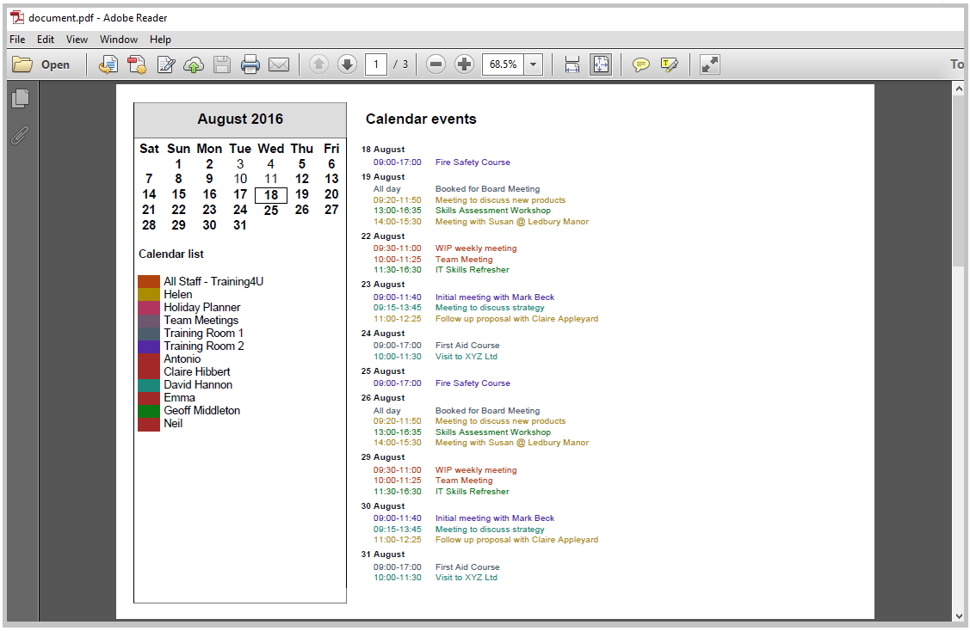970x631 pixels.
Task: Click the page number input field
Action: pyautogui.click(x=376, y=64)
